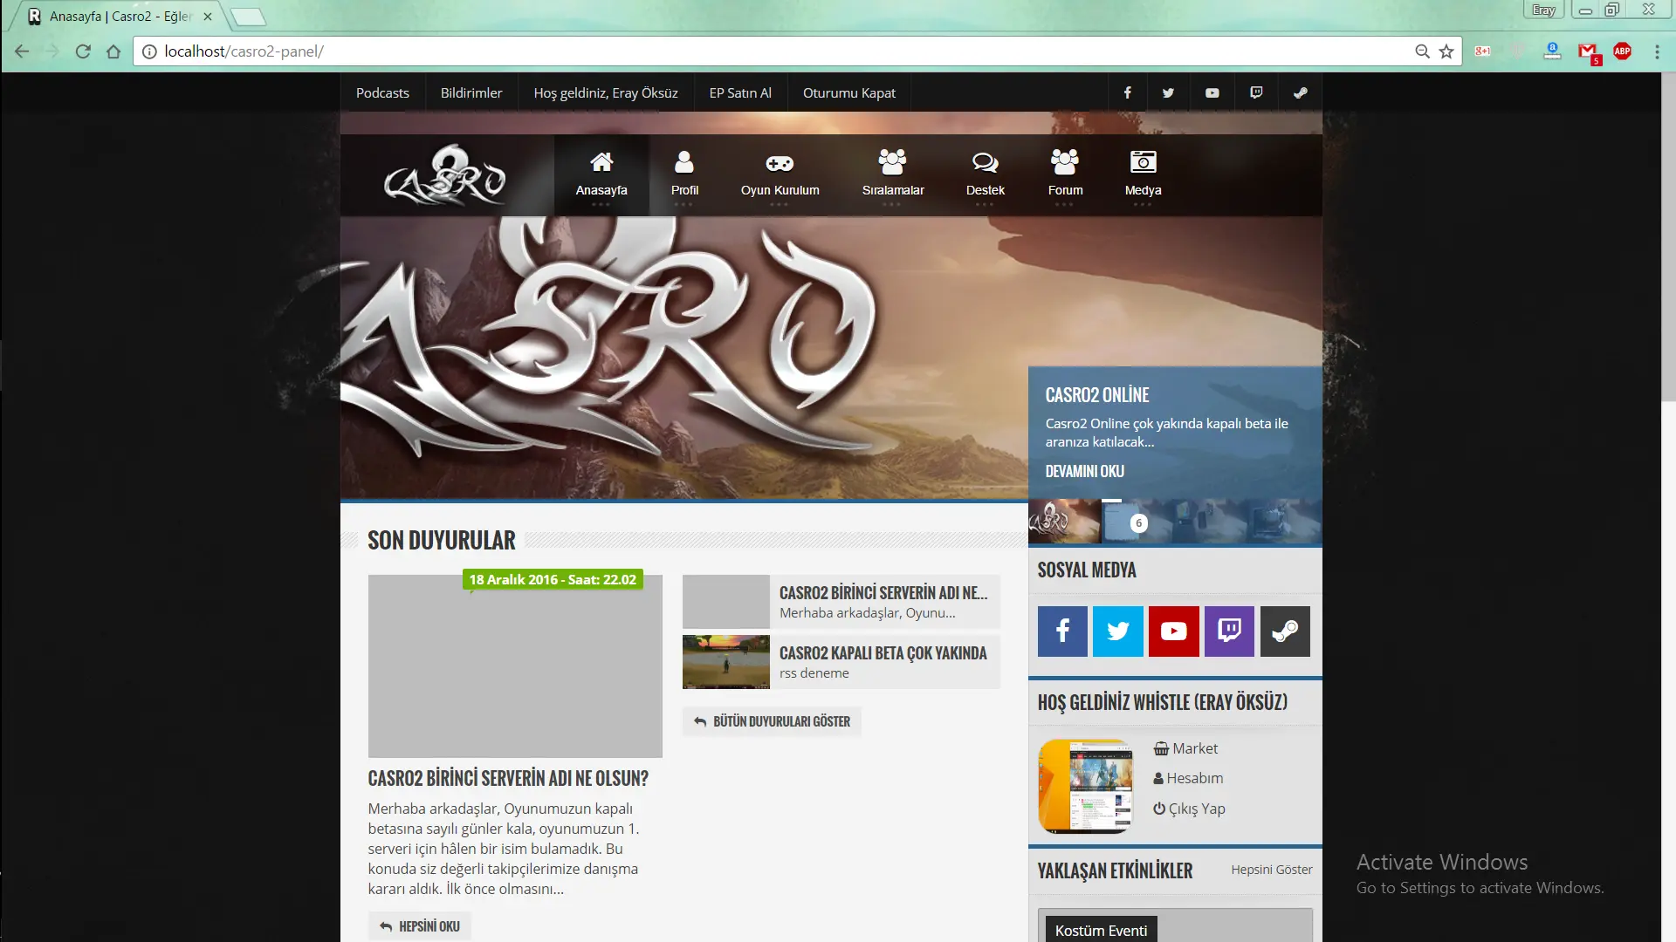Select the first slider thumbnail with Casro logo
The width and height of the screenshot is (1676, 942).
point(1064,522)
